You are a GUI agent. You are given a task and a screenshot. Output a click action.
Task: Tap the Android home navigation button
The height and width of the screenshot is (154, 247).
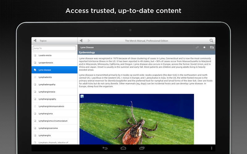[x=123, y=148]
